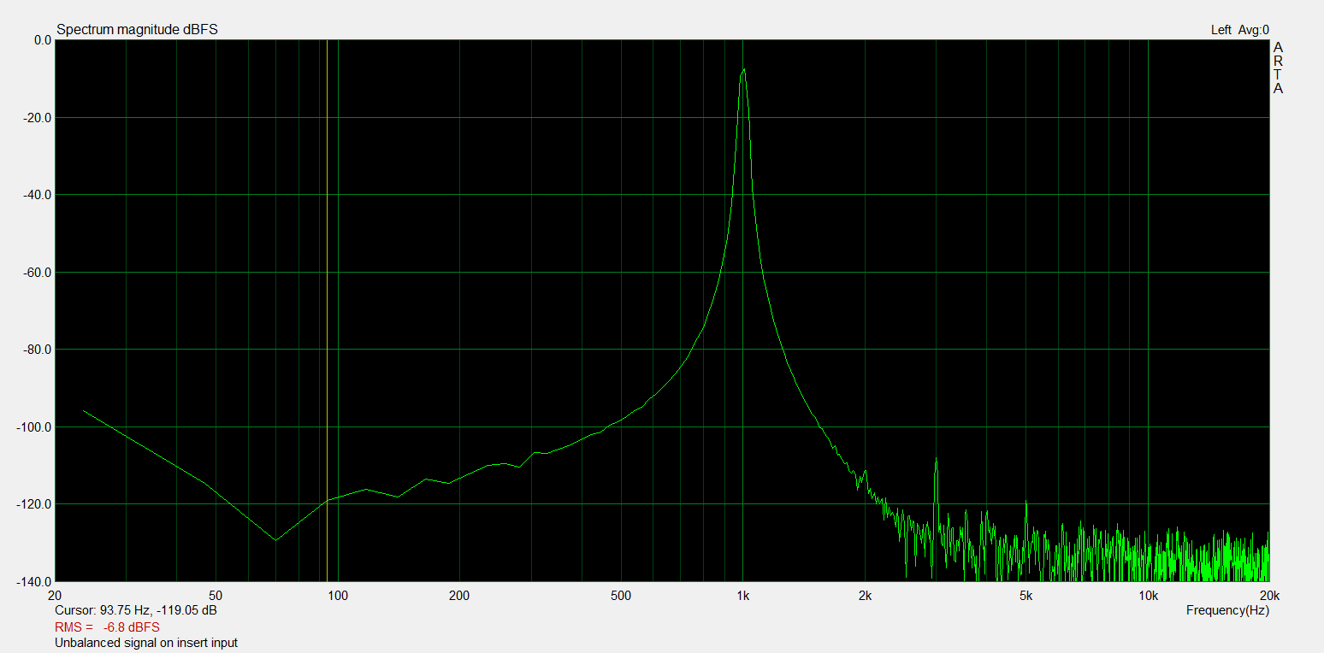Click the '-60.0' level axis label
The height and width of the screenshot is (653, 1324).
point(35,273)
